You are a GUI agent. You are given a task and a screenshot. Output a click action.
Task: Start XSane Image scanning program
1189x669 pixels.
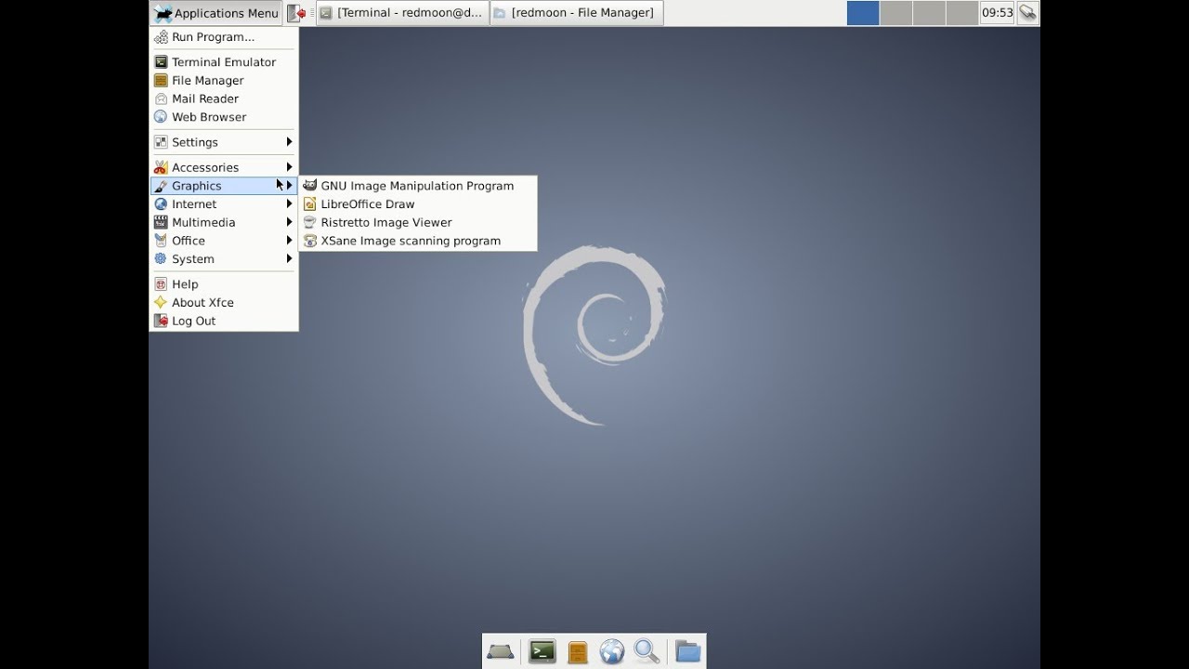tap(417, 241)
